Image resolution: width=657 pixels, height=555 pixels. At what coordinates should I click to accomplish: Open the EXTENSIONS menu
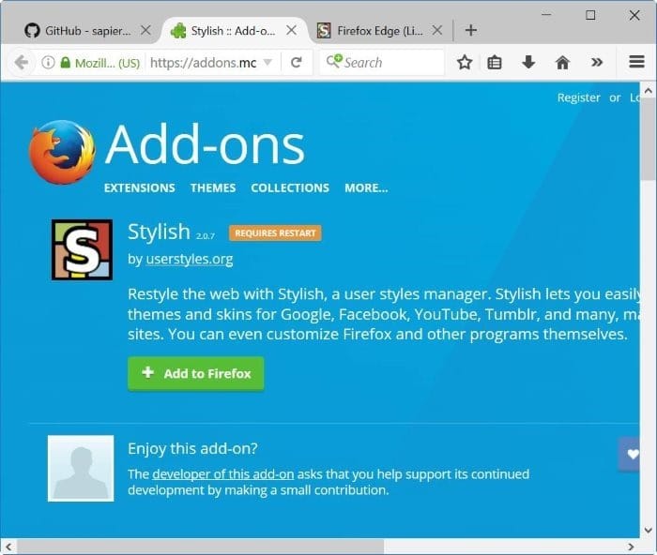click(140, 187)
